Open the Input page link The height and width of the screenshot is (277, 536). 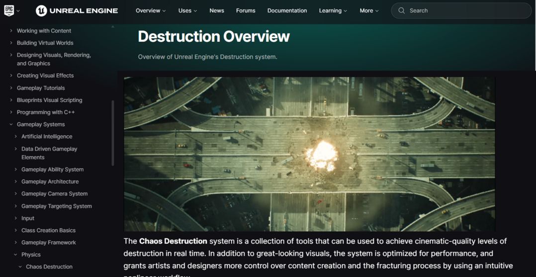click(x=28, y=218)
